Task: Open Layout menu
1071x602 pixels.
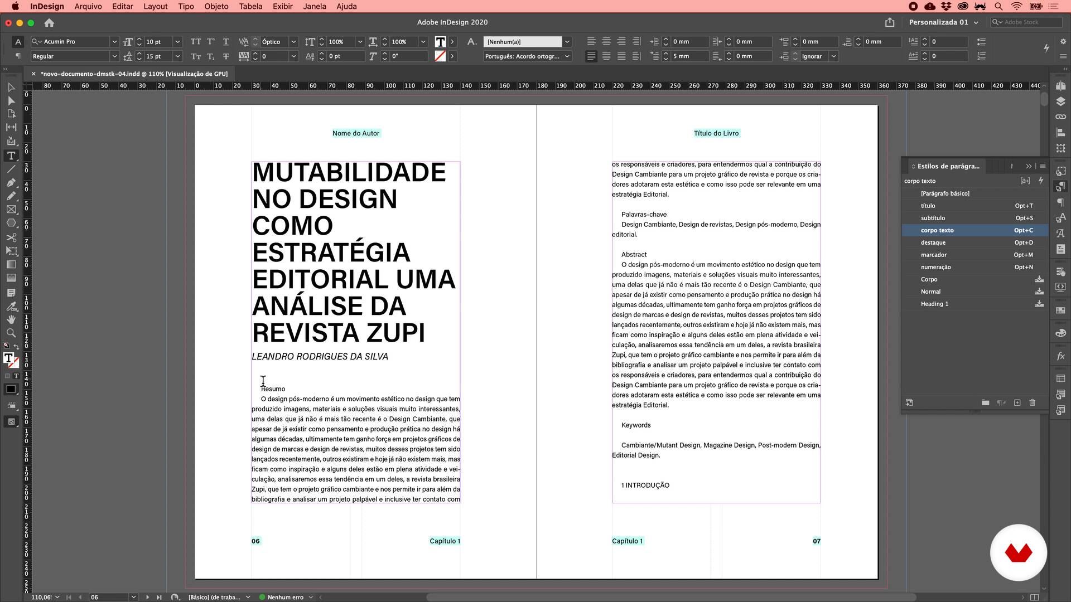Action: (x=155, y=6)
